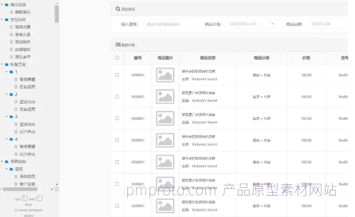Image resolution: width=355 pixels, height=217 pixels.
Task: Click the 筛选查询 magnifier search icon
Action: 118,9
